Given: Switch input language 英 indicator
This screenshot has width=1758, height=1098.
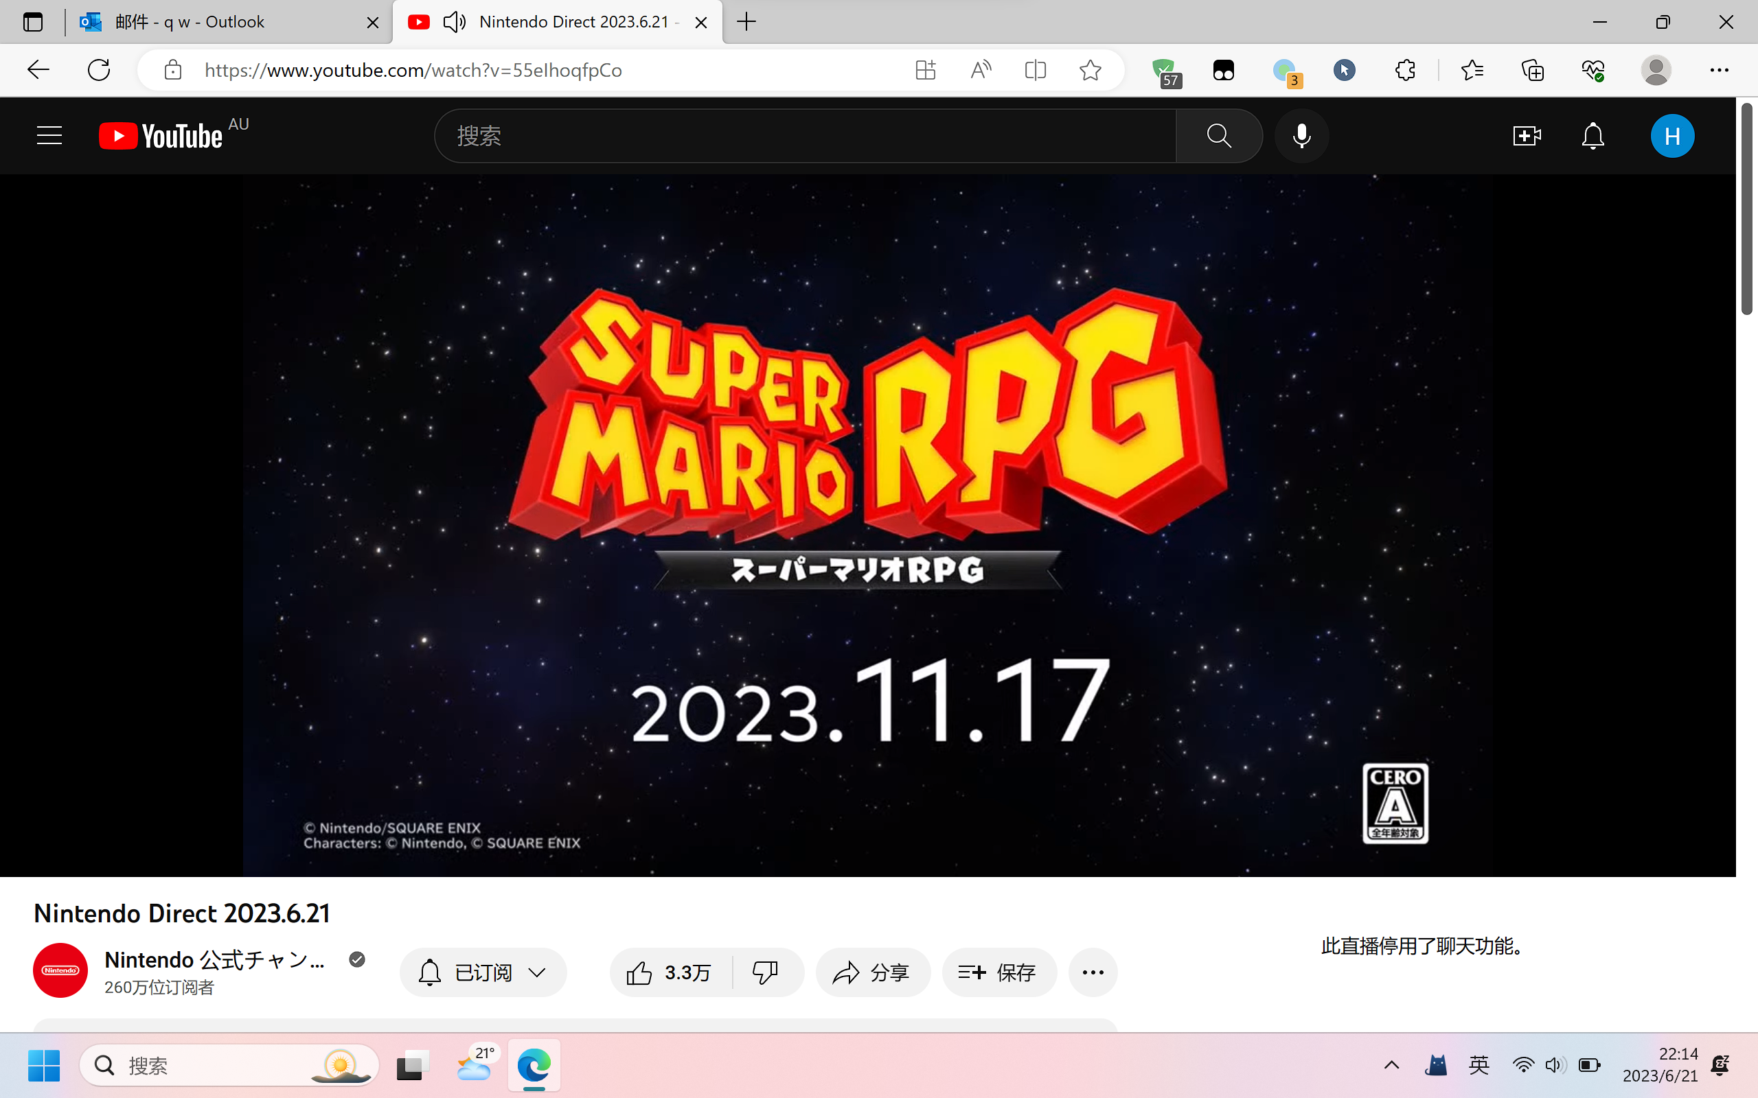Looking at the screenshot, I should click(x=1479, y=1065).
